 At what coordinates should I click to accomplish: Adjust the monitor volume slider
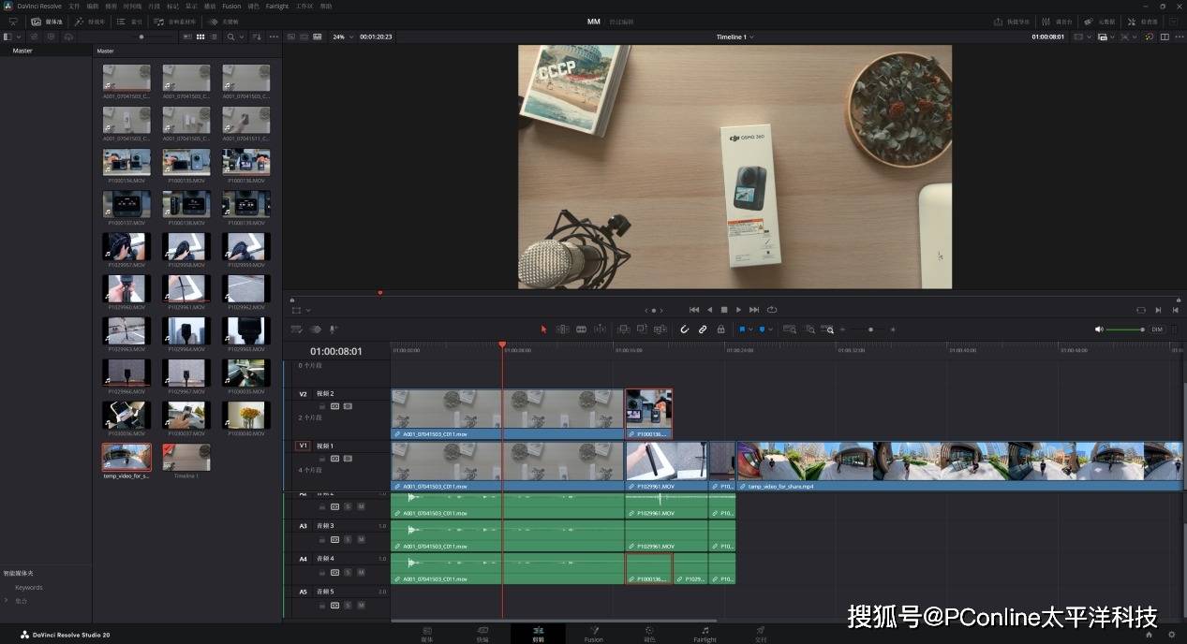click(1124, 329)
